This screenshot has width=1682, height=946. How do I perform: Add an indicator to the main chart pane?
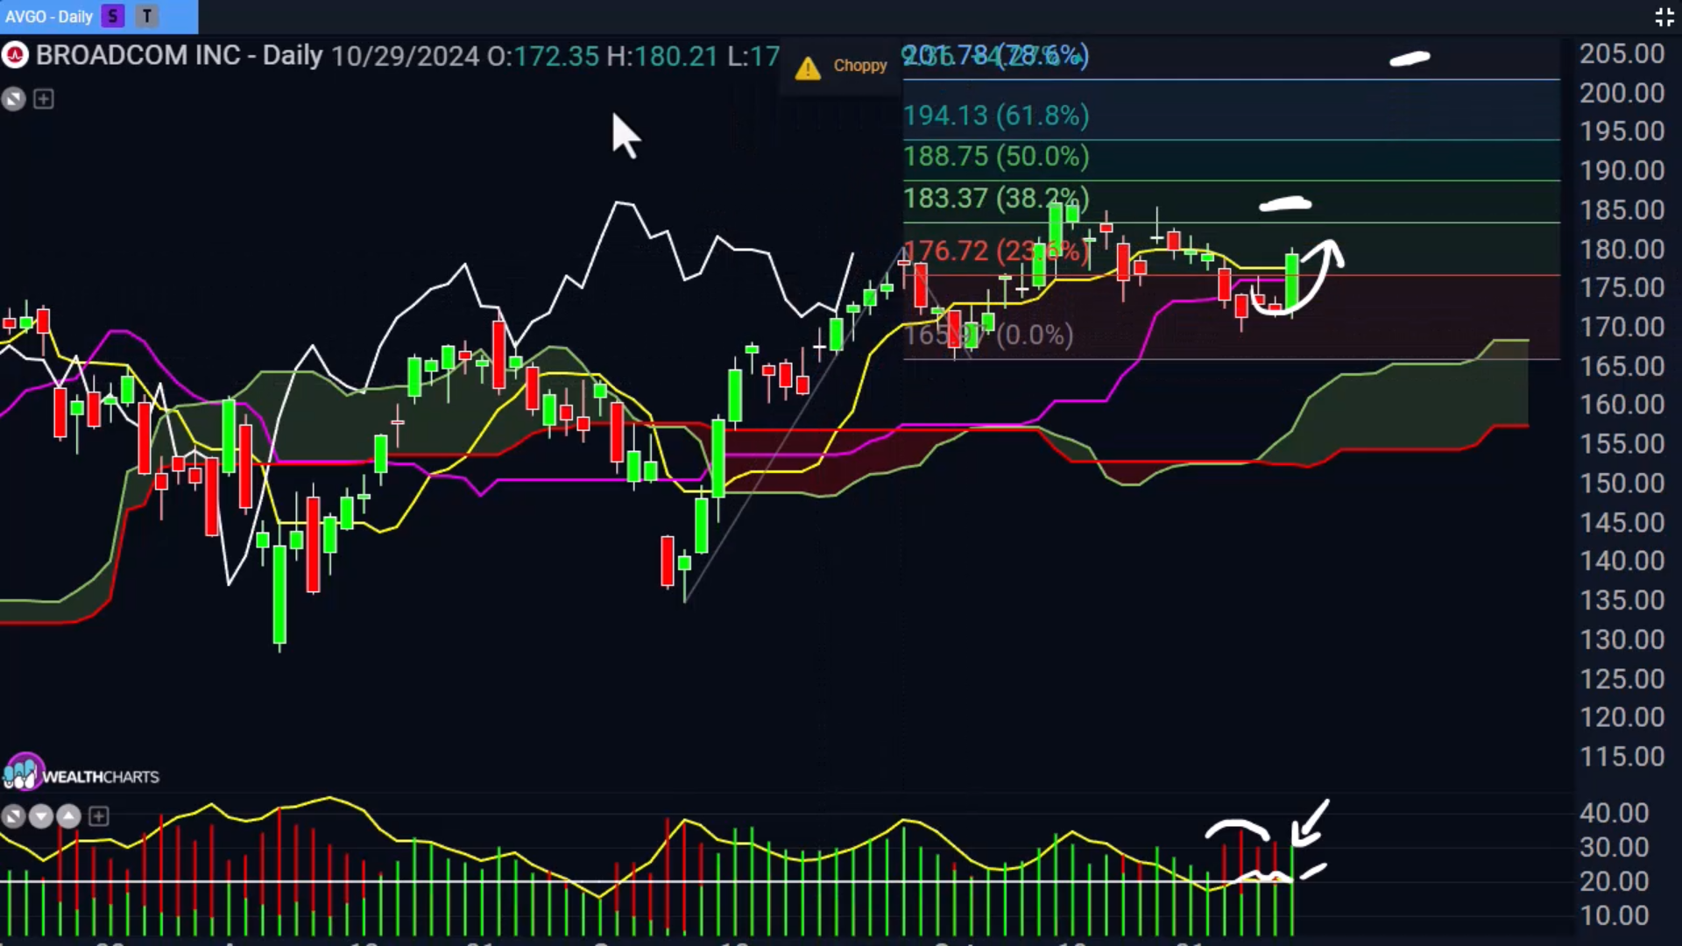[x=44, y=99]
